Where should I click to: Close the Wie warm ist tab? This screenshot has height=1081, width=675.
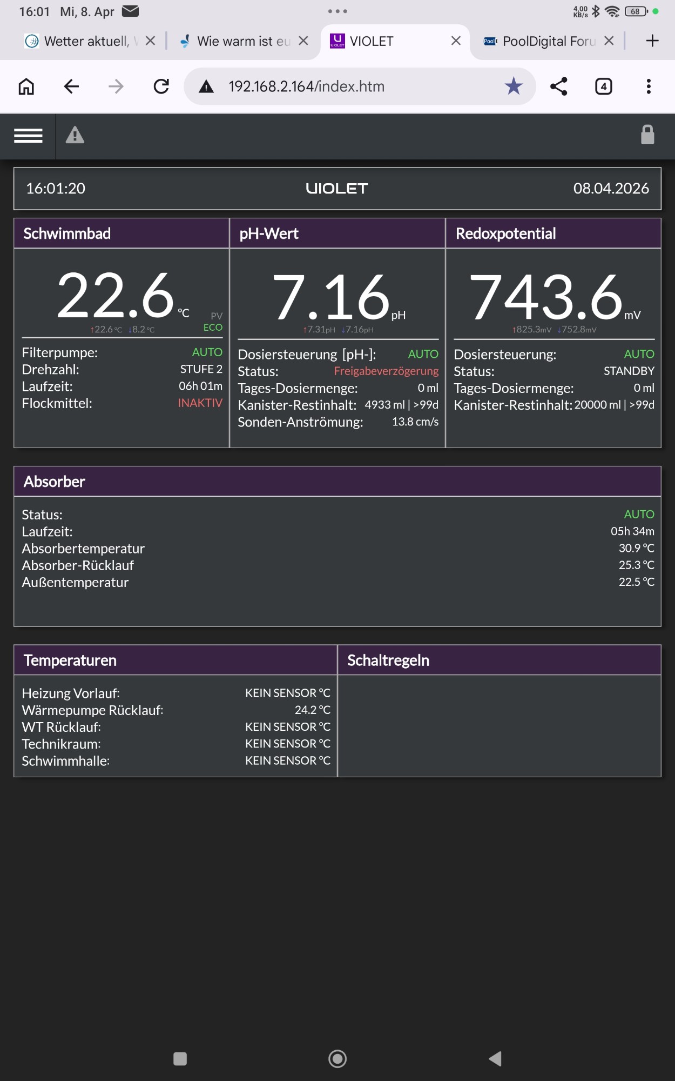point(303,41)
